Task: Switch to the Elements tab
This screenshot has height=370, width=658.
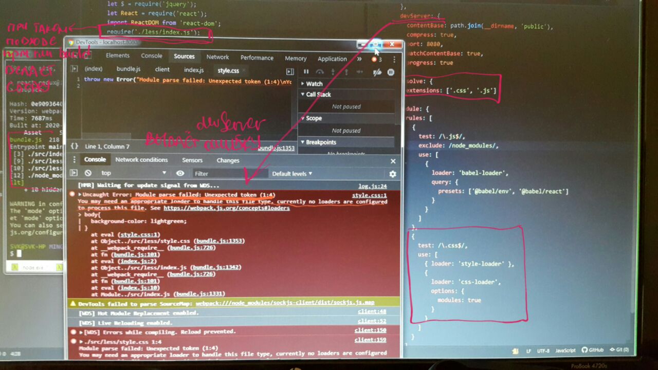Action: coord(118,55)
